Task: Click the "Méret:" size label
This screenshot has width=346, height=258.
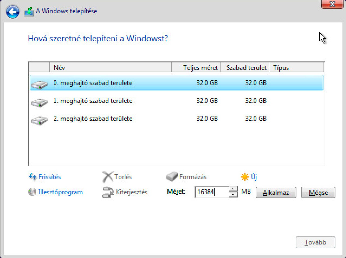Action: pos(176,192)
